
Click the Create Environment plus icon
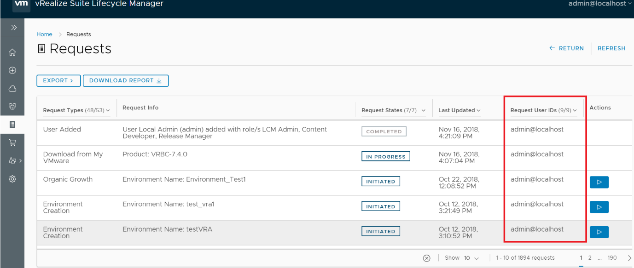pyautogui.click(x=12, y=70)
